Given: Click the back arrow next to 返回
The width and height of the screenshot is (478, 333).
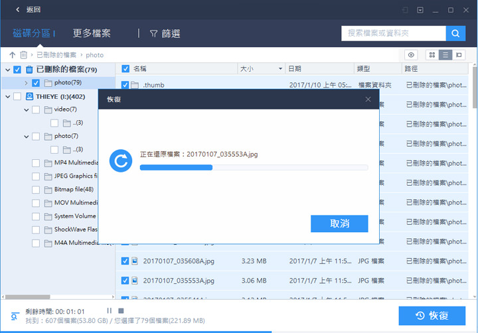Looking at the screenshot, I should (x=17, y=10).
